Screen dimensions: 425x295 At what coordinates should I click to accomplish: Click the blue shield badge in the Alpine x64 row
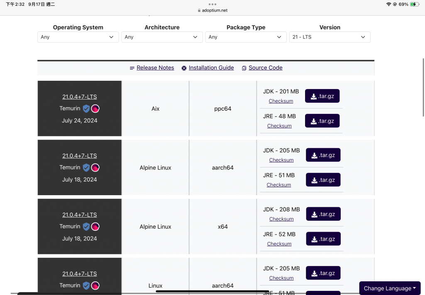click(86, 227)
